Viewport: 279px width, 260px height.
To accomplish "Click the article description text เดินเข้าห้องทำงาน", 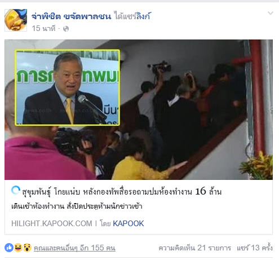I will (77, 206).
